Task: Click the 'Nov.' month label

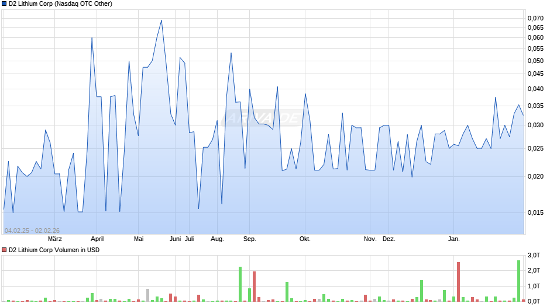Action: (370, 239)
